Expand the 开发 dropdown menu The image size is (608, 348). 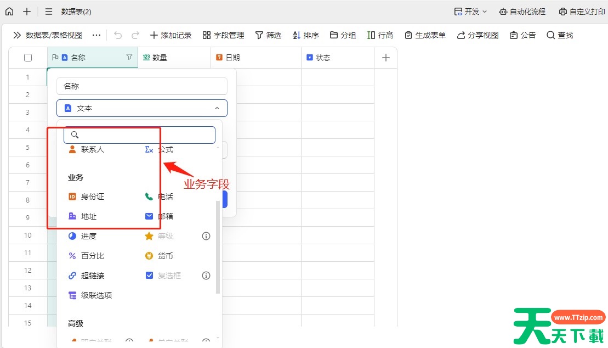coord(470,12)
